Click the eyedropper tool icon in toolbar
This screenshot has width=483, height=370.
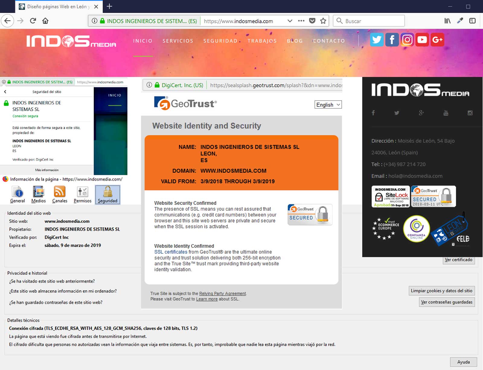(x=460, y=21)
